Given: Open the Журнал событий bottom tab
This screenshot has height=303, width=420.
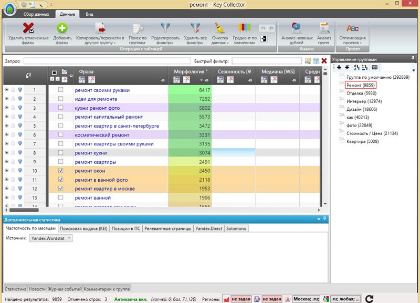Looking at the screenshot, I should [x=65, y=289].
